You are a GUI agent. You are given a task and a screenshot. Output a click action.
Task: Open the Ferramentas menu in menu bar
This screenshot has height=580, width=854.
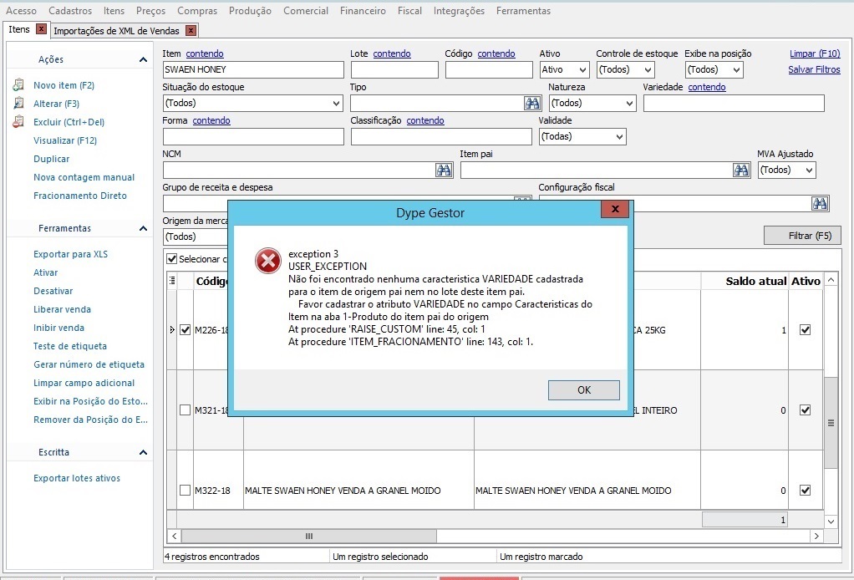[523, 10]
